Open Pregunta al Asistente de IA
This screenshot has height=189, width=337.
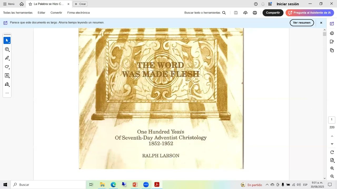310,13
